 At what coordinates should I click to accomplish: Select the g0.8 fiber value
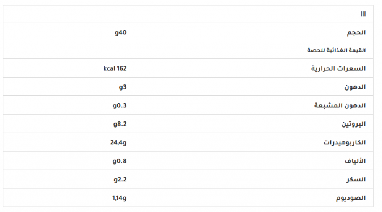(x=120, y=161)
